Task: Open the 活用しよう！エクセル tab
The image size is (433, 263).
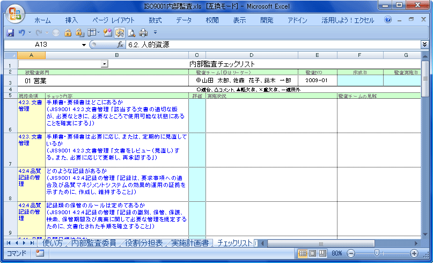Action: point(348,20)
